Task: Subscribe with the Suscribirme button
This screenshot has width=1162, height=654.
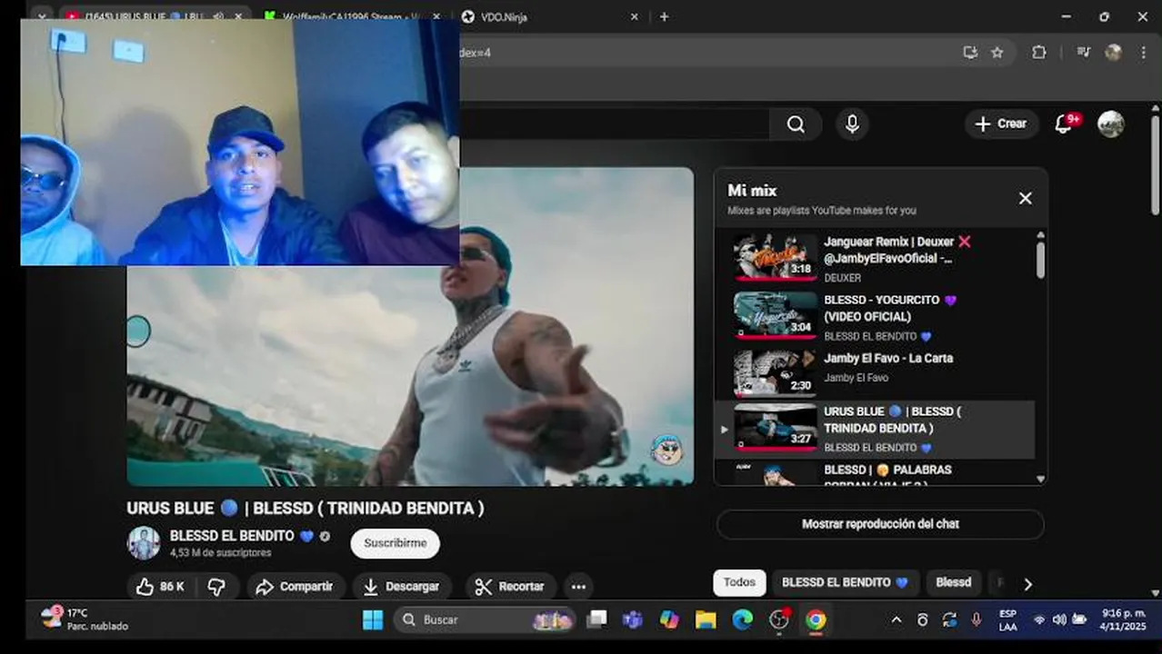Action: point(395,543)
